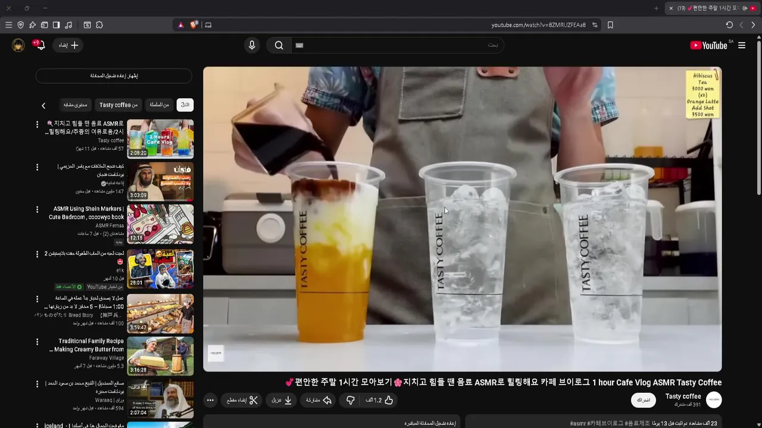Click the youtube.com address bar URL

(x=539, y=25)
